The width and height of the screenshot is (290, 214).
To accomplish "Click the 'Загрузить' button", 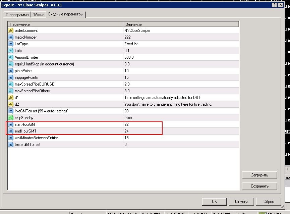I will 259,175.
